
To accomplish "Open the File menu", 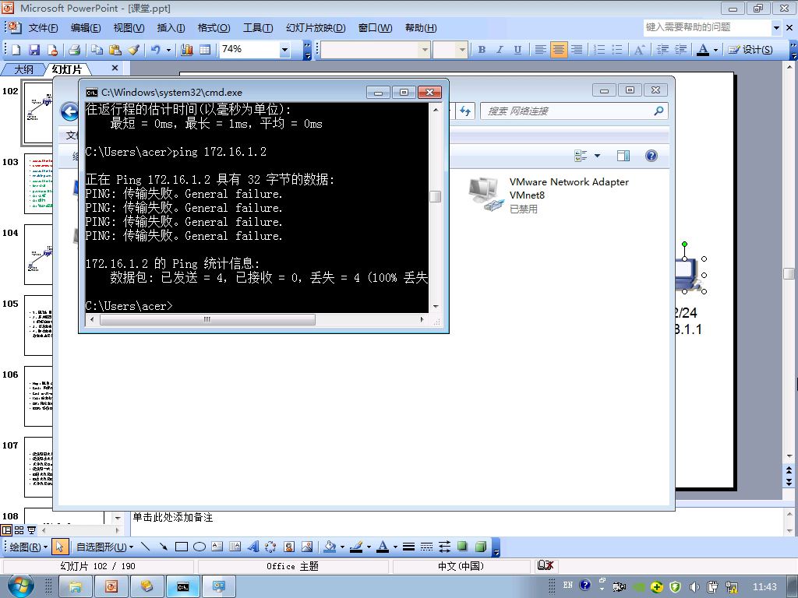I will pyautogui.click(x=43, y=28).
